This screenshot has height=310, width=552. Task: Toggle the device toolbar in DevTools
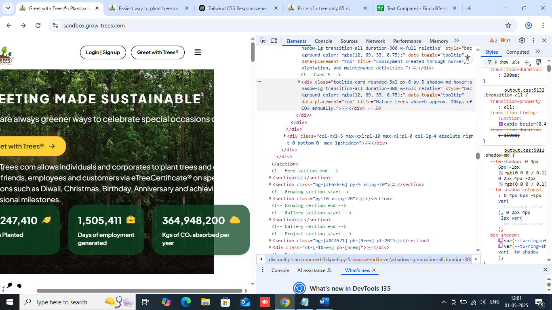click(x=274, y=41)
